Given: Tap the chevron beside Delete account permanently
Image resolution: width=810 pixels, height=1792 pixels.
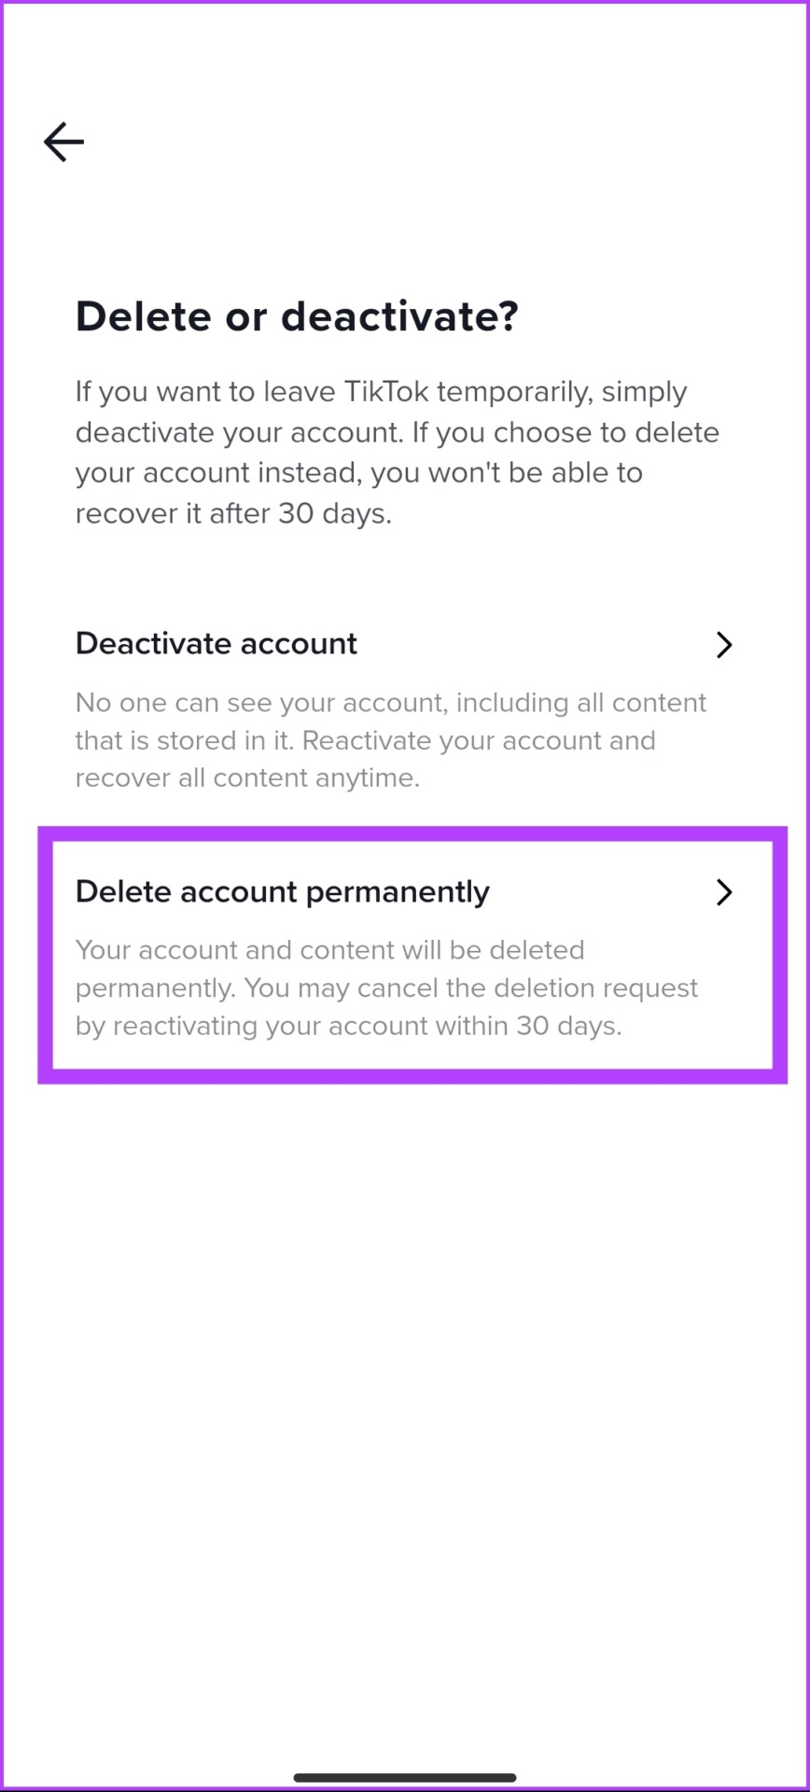Looking at the screenshot, I should point(724,892).
